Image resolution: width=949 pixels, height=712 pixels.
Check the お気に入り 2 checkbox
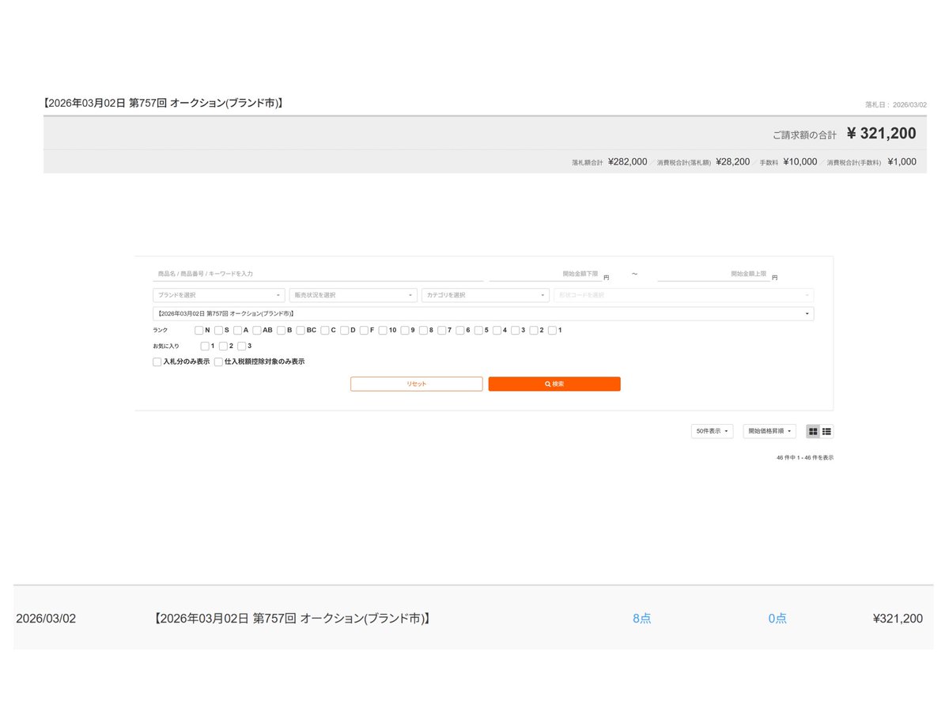point(224,346)
